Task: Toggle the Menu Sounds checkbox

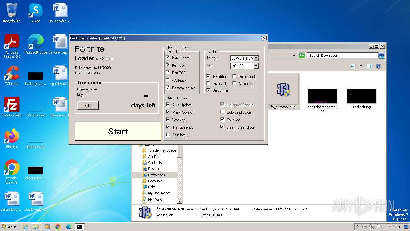Action: (168, 112)
